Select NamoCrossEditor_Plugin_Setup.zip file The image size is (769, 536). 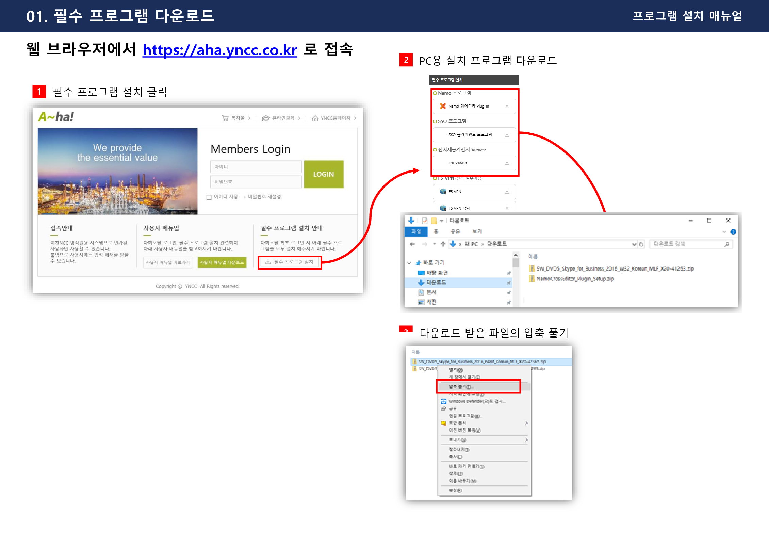575,279
